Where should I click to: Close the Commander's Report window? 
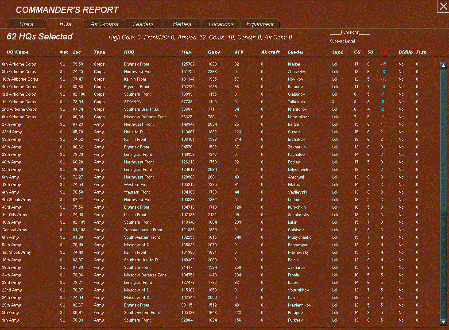point(443,6)
